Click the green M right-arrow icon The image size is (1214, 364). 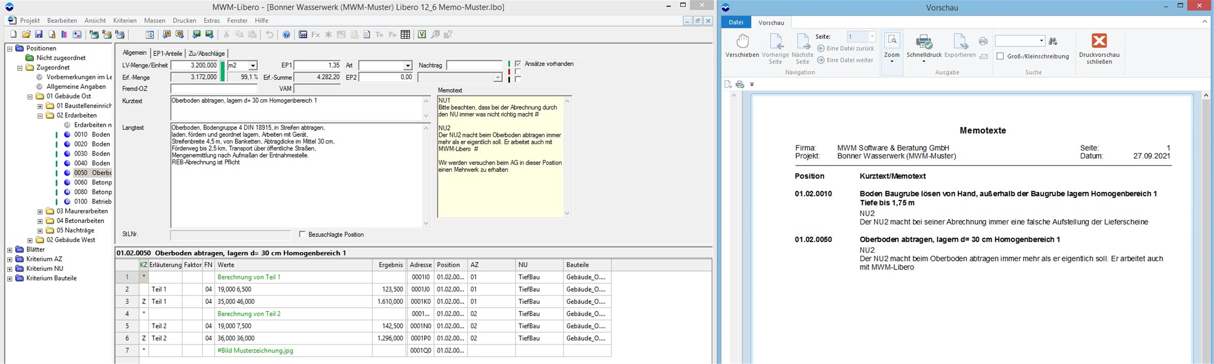pos(210,34)
